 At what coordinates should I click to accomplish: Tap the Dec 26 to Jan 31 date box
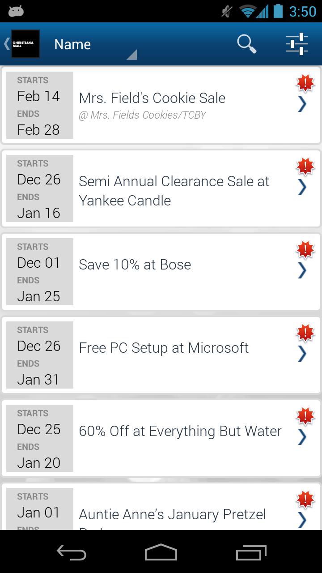[39, 355]
